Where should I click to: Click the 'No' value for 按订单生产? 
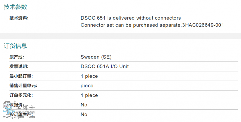[x=84, y=114]
